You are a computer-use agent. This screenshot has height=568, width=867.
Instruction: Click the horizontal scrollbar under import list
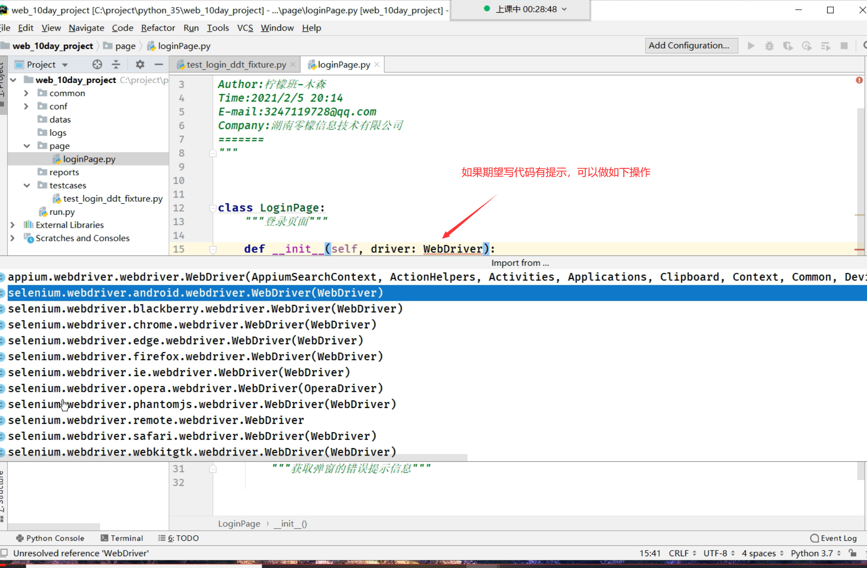[x=234, y=458]
